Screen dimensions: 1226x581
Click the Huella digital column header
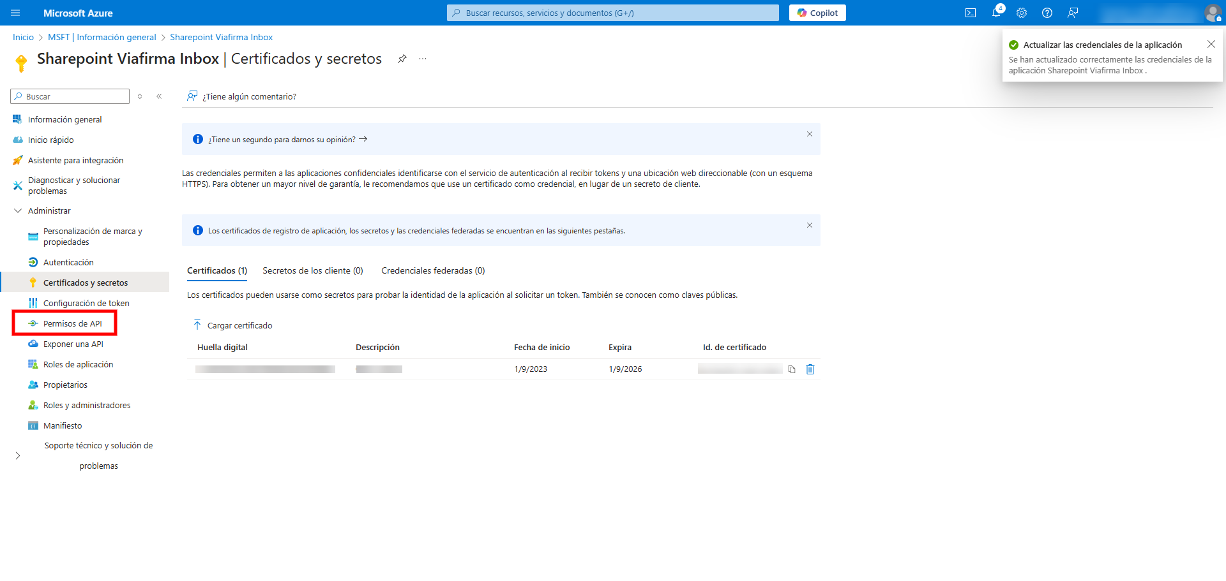[222, 347]
